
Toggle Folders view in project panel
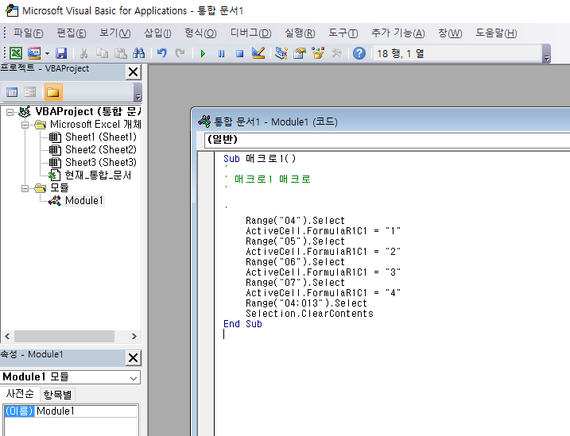pos(53,92)
